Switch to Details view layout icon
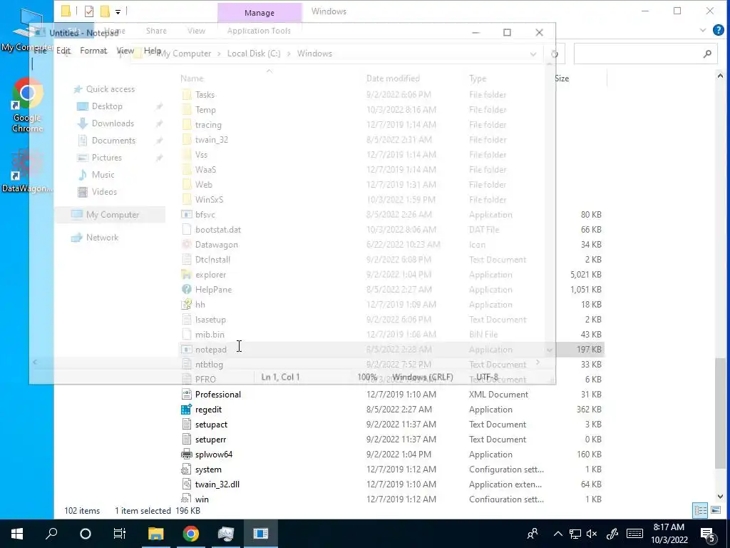This screenshot has height=548, width=730. point(700,510)
